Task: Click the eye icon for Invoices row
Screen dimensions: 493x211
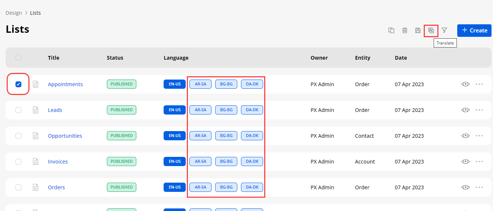Action: point(465,162)
